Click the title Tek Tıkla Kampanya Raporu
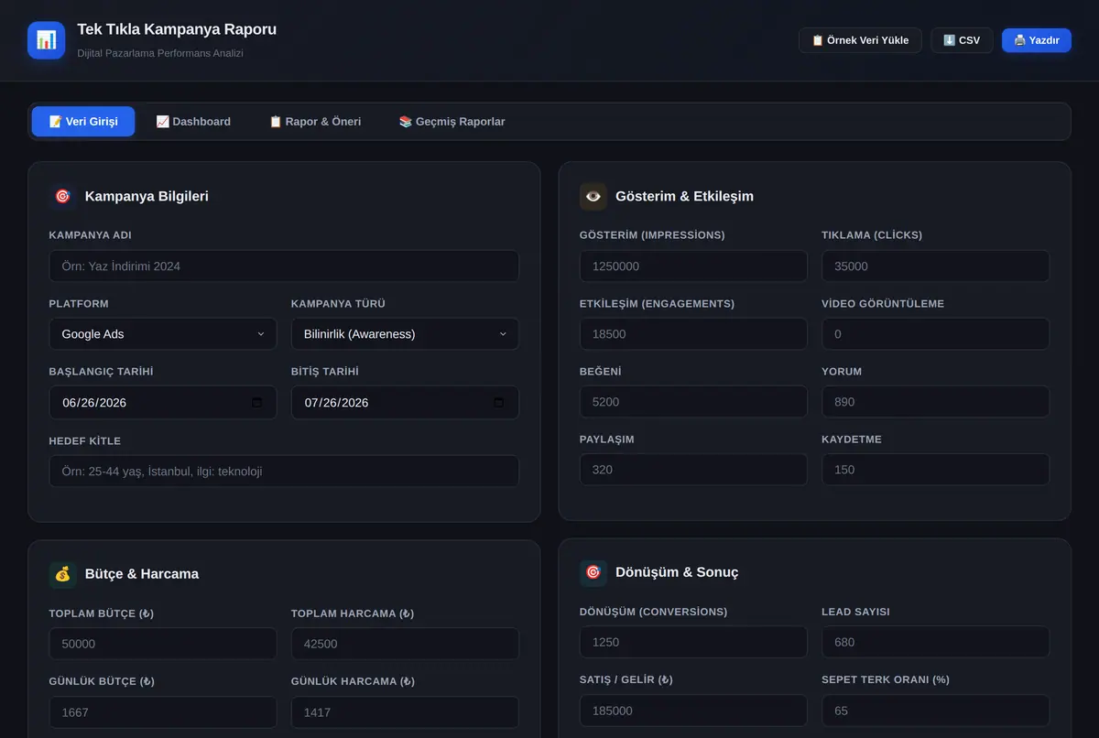 pos(177,29)
